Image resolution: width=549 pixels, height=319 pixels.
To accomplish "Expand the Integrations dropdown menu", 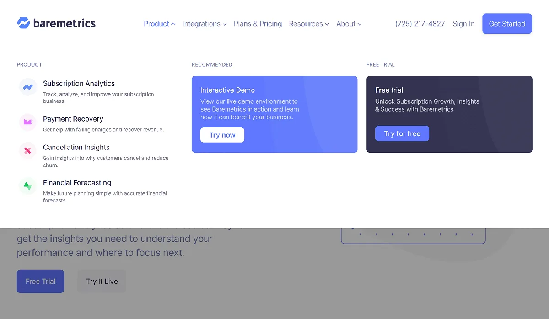I will click(205, 24).
